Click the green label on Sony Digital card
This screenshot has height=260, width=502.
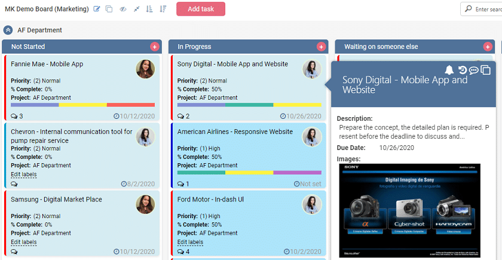point(249,105)
